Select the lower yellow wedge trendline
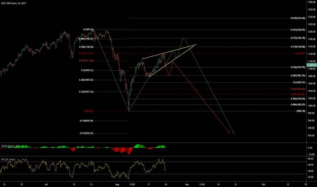317x187 pixels. coord(171,62)
